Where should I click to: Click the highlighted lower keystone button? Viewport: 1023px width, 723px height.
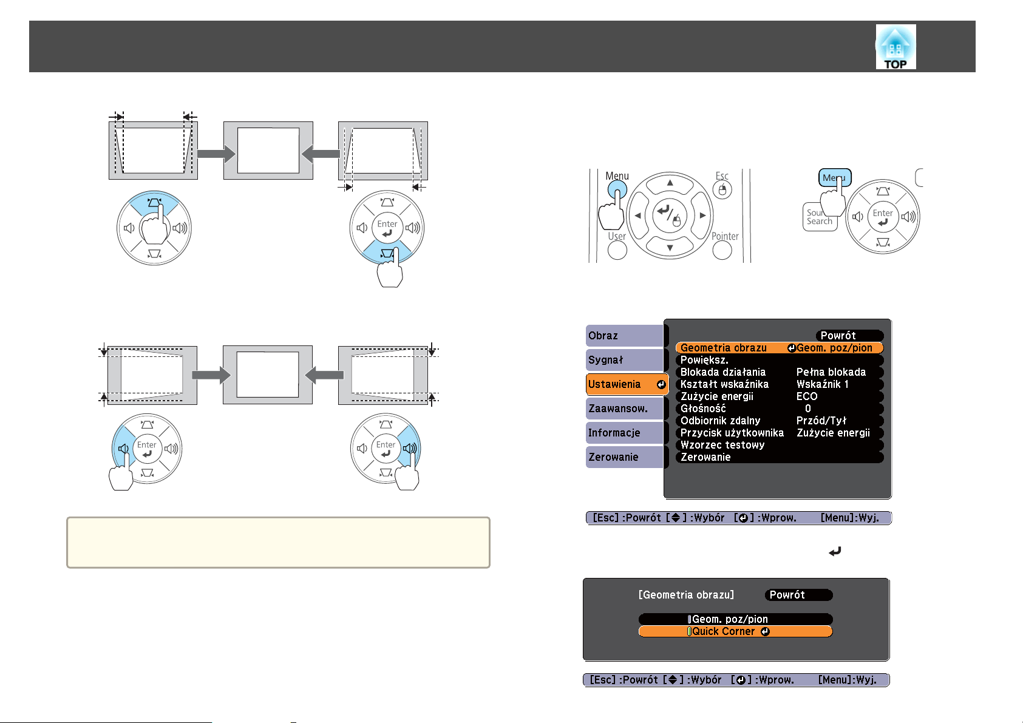(x=387, y=252)
